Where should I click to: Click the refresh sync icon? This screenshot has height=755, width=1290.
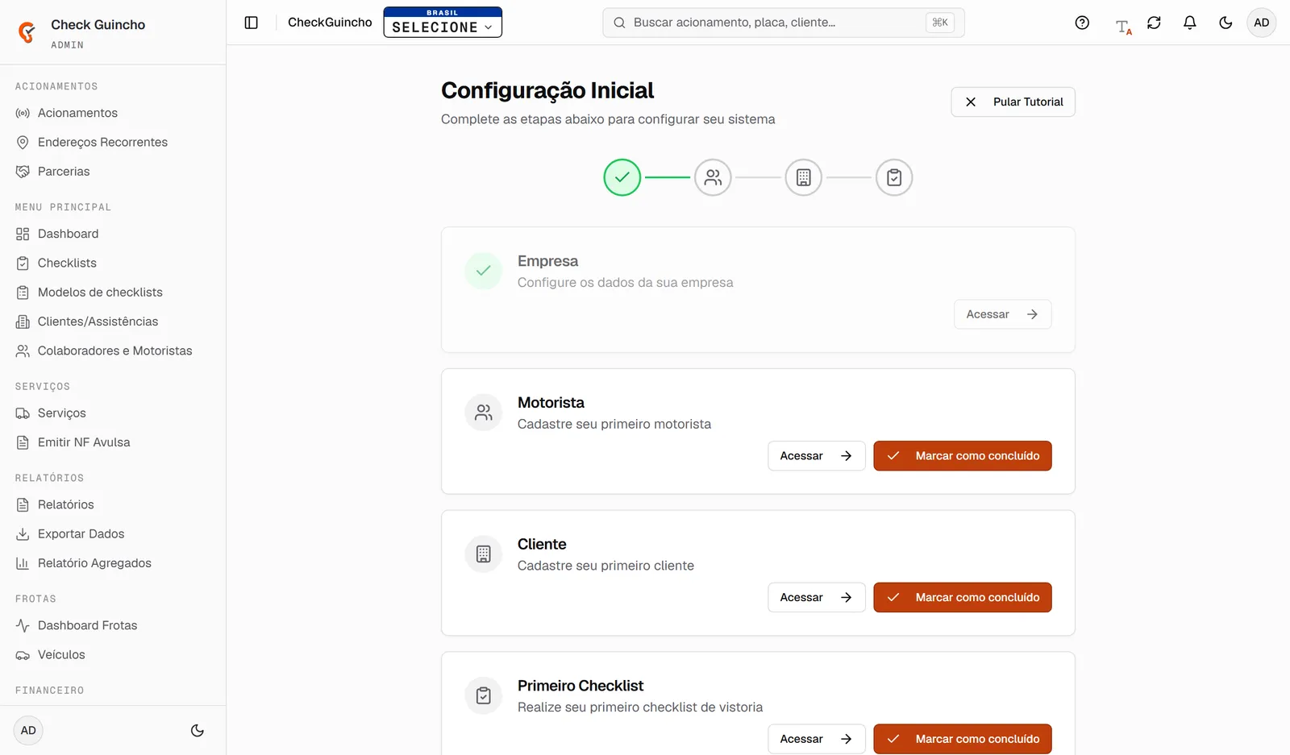[1154, 23]
